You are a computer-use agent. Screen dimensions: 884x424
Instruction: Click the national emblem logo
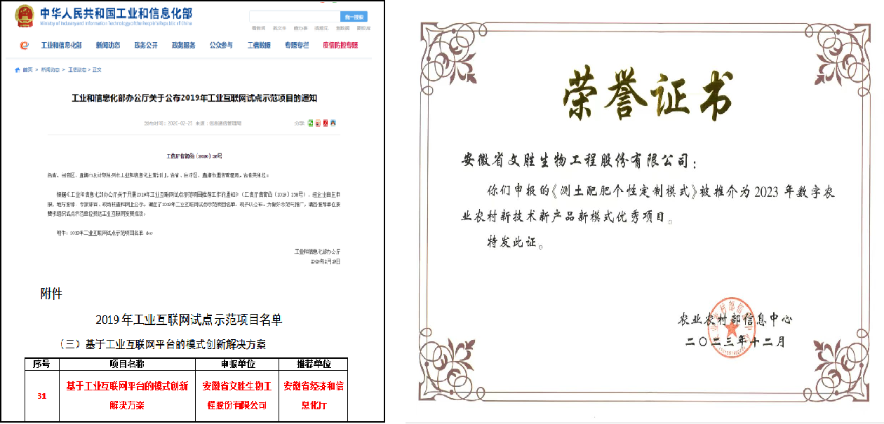tap(25, 16)
